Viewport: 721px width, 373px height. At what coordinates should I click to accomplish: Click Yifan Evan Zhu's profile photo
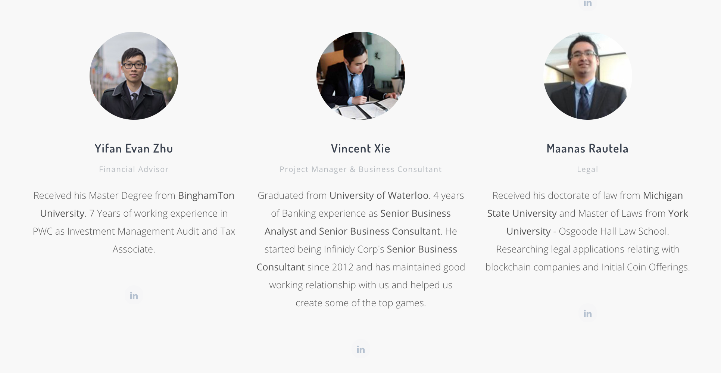[x=134, y=76]
